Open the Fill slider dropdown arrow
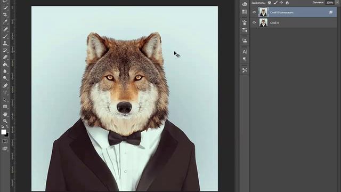Viewport: 341px width, 192px height. [x=337, y=3]
